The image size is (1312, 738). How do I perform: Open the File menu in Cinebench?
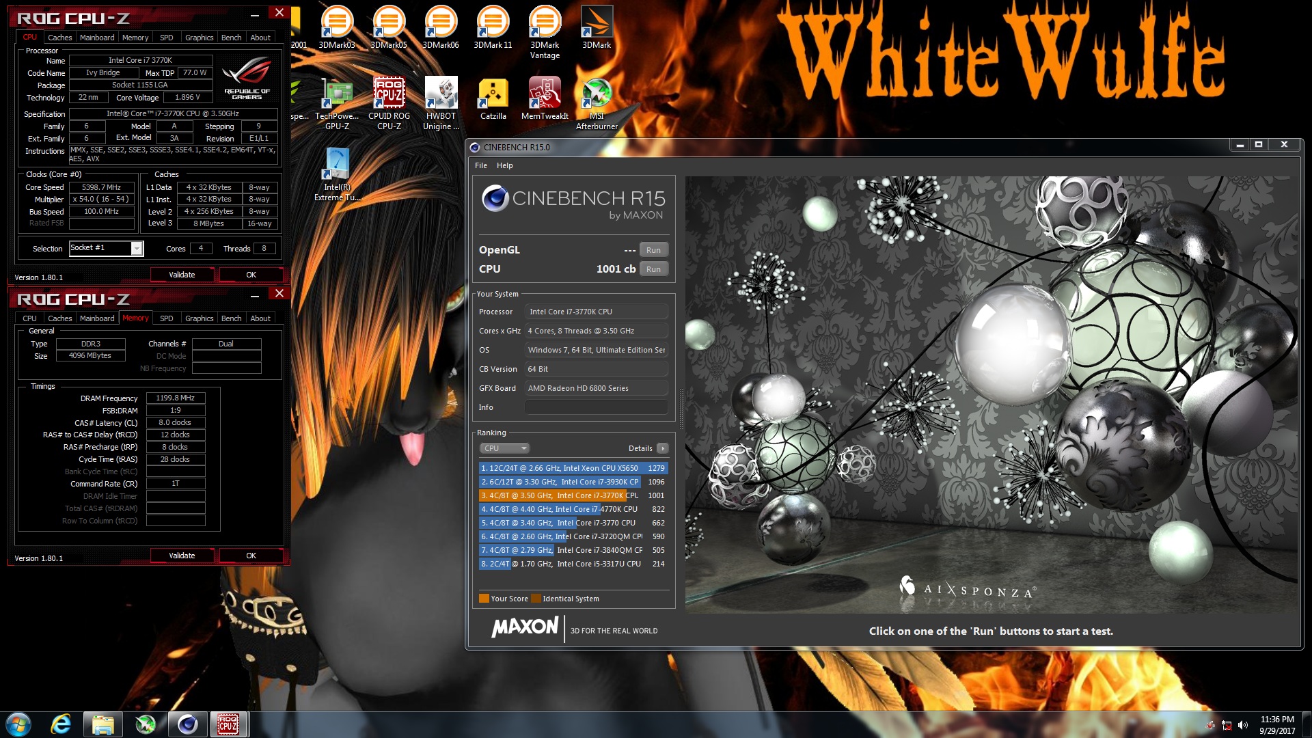[x=481, y=165]
